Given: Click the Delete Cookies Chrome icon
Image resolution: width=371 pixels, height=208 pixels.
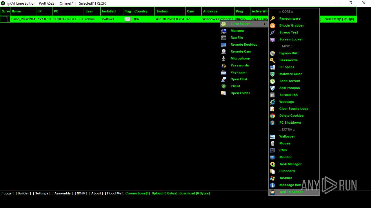Looking at the screenshot, I should [272, 116].
